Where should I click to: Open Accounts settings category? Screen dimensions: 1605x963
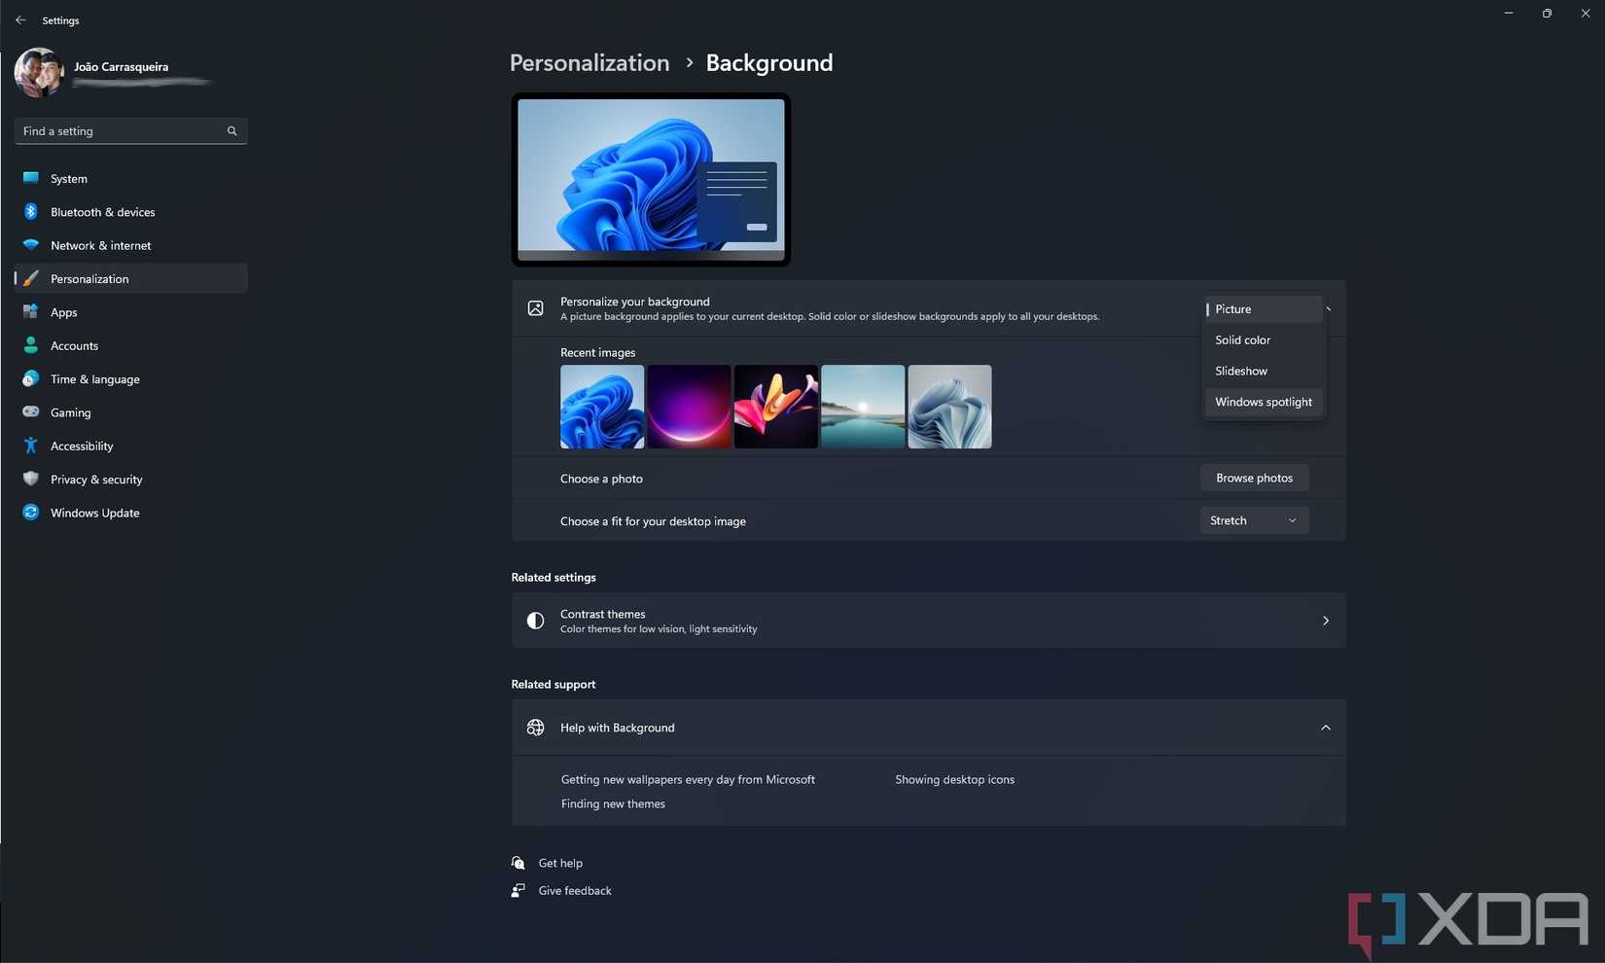click(x=130, y=345)
